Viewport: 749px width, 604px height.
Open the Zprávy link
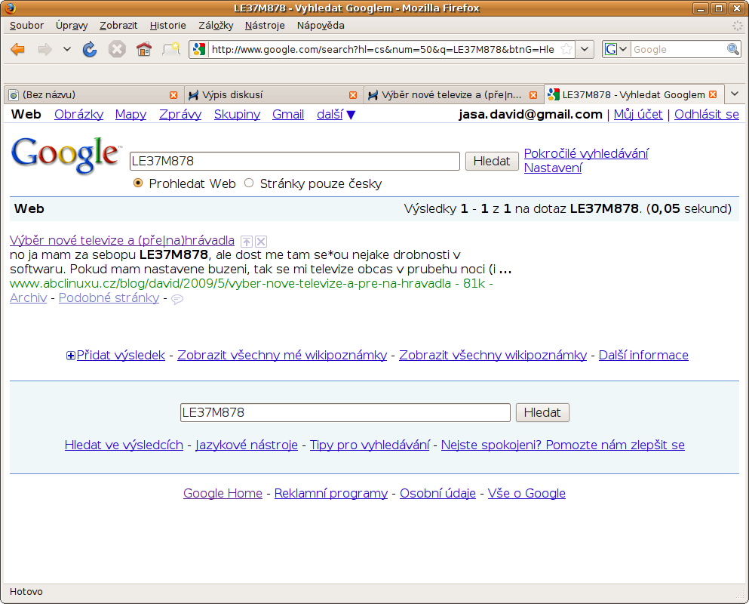pyautogui.click(x=180, y=114)
